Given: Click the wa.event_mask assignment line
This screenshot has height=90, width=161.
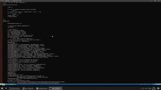Looking at the screenshot, I should (x=36, y=82).
